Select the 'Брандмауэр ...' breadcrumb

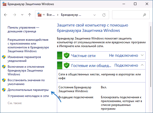[x=71, y=15]
